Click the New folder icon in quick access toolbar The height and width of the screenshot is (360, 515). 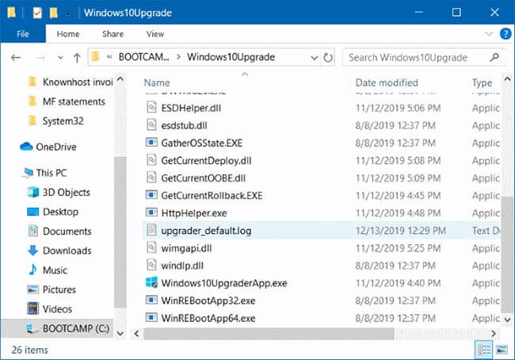54,13
